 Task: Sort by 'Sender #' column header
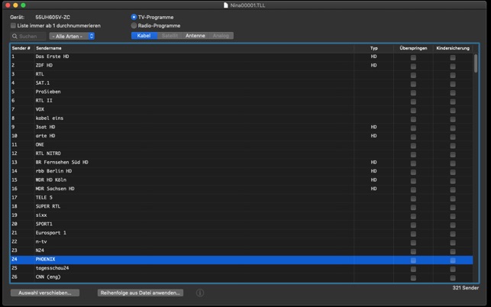click(x=21, y=48)
